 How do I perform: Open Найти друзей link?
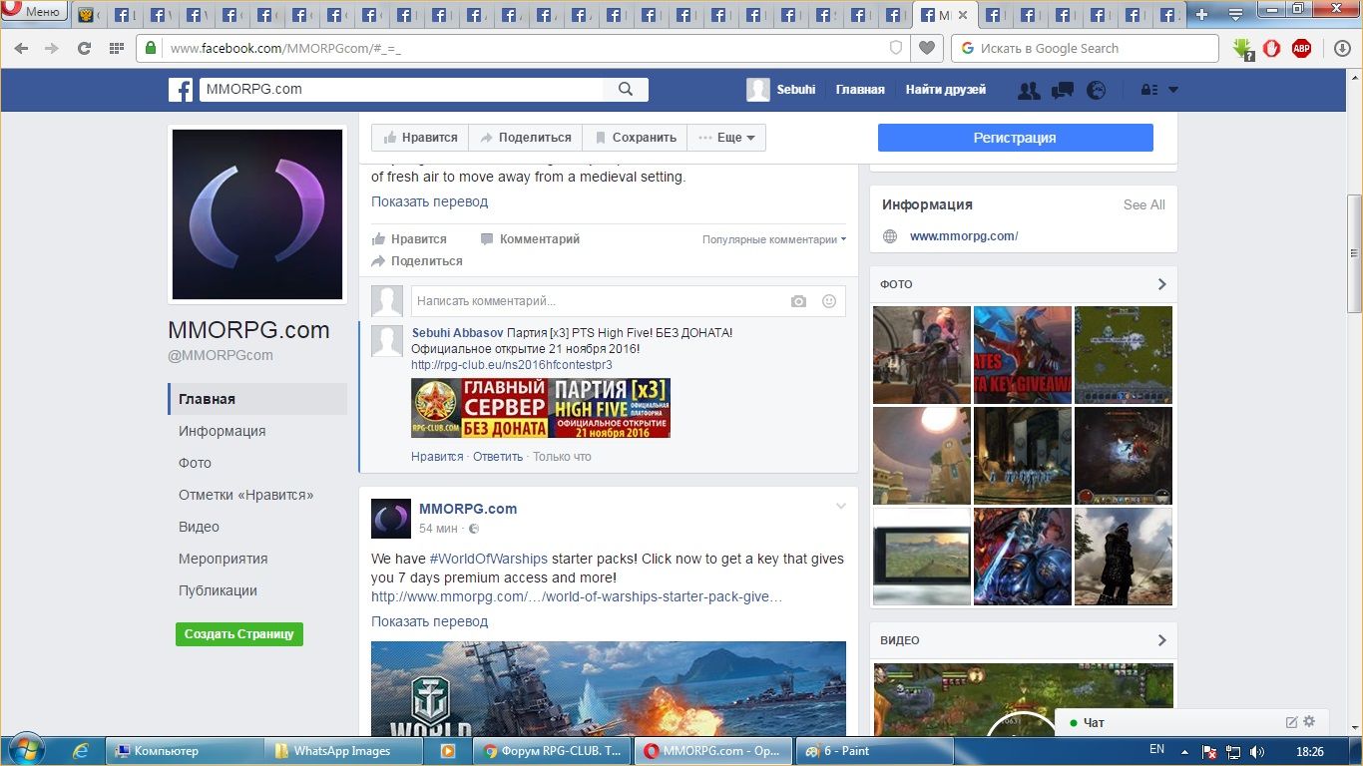coord(946,90)
